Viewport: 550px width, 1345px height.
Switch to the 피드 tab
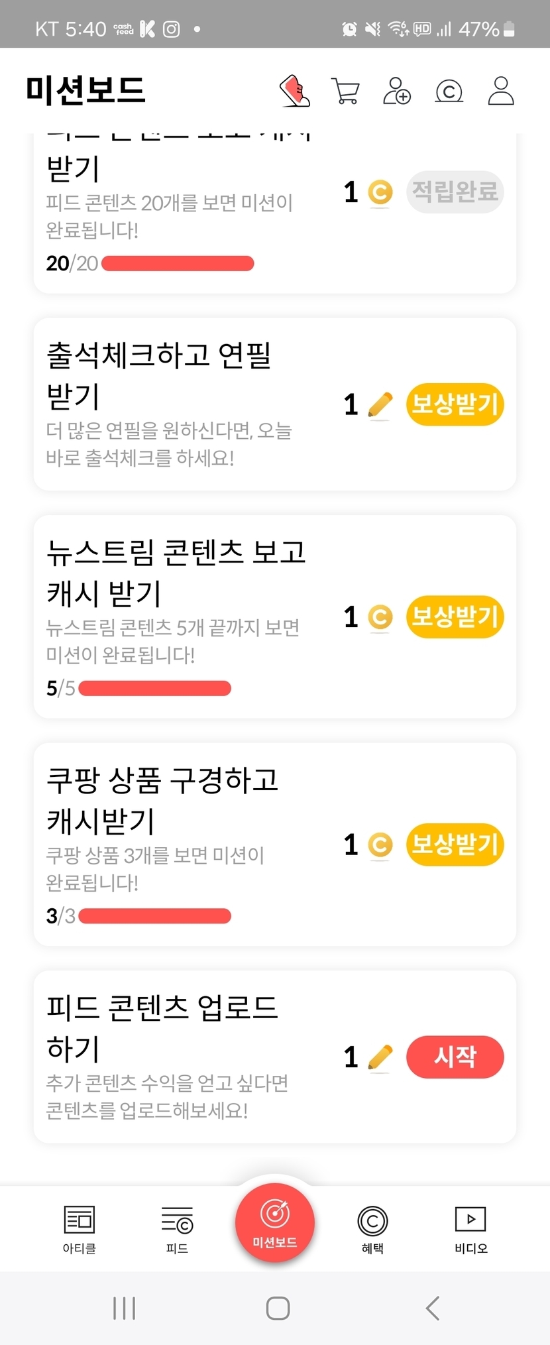[177, 1229]
